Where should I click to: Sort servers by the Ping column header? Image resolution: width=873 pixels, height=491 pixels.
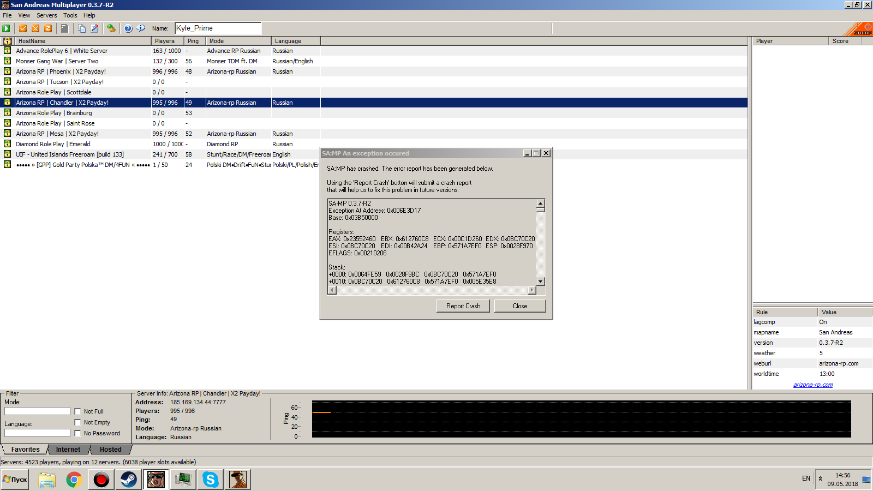194,41
